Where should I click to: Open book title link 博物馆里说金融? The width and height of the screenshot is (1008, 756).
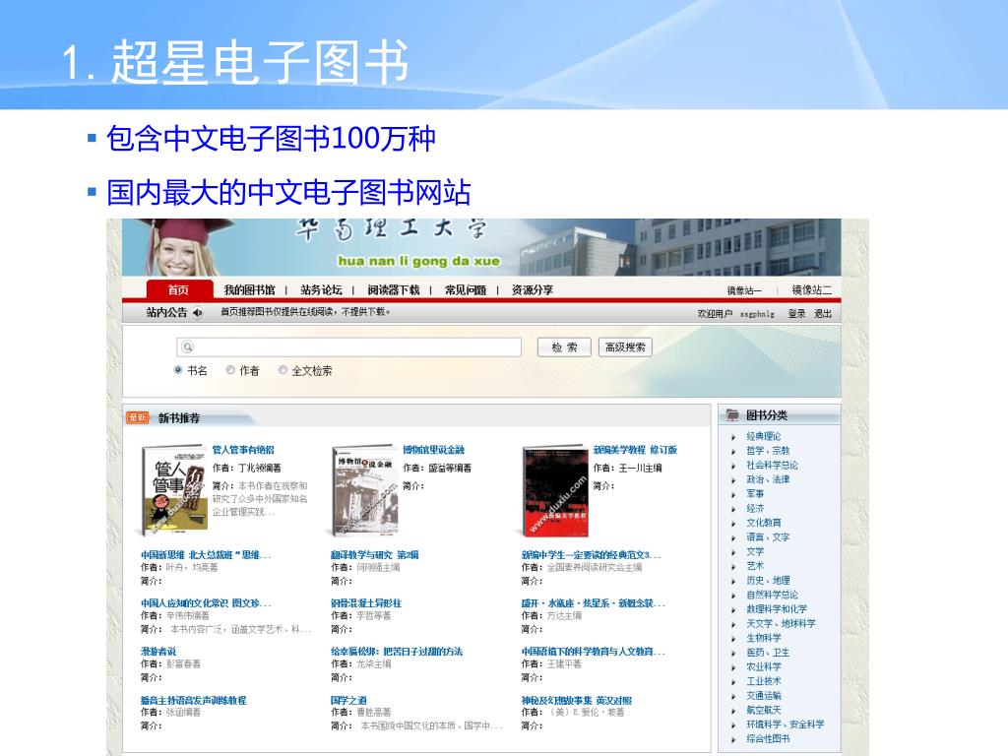(x=433, y=450)
